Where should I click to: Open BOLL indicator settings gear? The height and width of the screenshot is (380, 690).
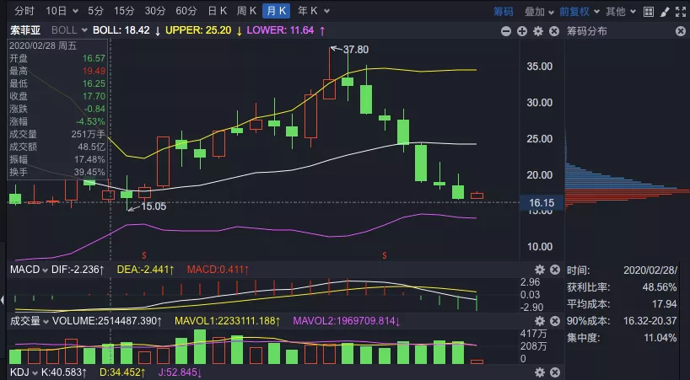tap(537, 31)
